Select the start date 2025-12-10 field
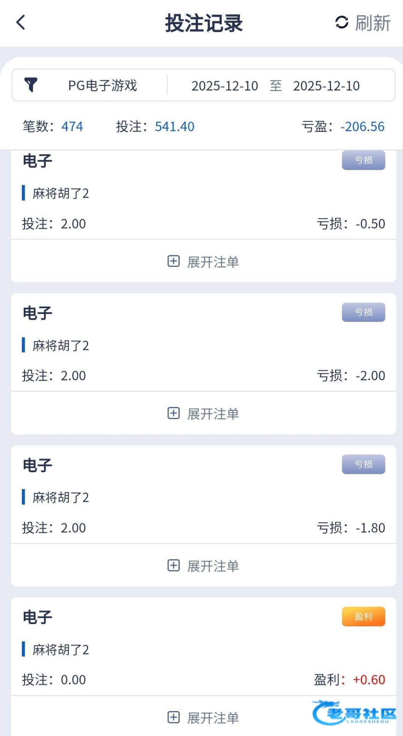The image size is (403, 736). pyautogui.click(x=224, y=85)
